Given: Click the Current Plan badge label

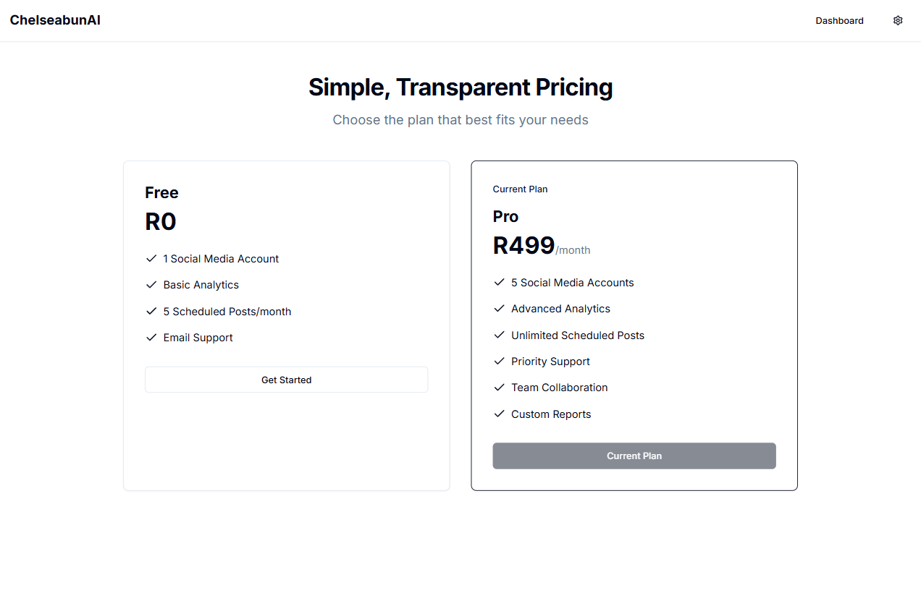Looking at the screenshot, I should [520, 189].
